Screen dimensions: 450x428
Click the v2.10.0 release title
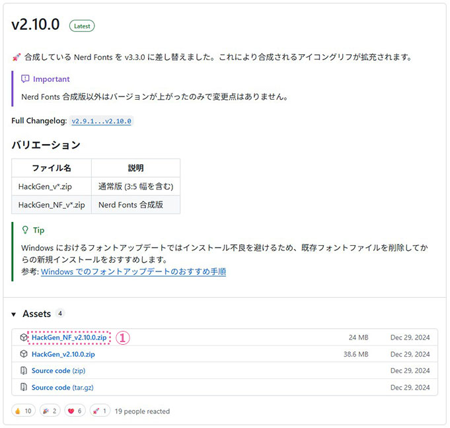[36, 24]
